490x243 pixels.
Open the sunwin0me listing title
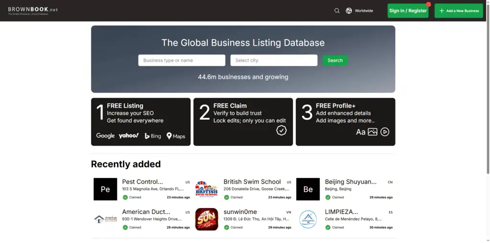(240, 212)
